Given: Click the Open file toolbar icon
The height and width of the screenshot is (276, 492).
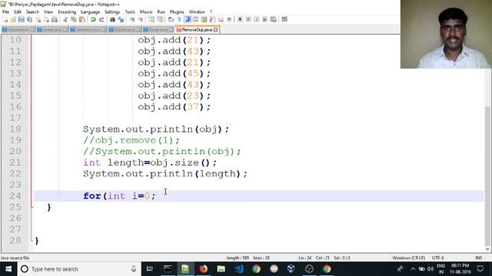Looking at the screenshot, I should [13, 19].
